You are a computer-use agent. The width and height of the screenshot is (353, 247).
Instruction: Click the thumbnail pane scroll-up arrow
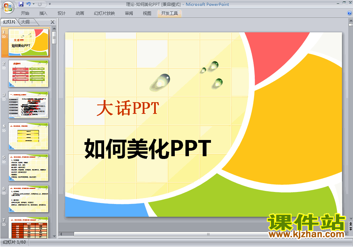point(54,29)
